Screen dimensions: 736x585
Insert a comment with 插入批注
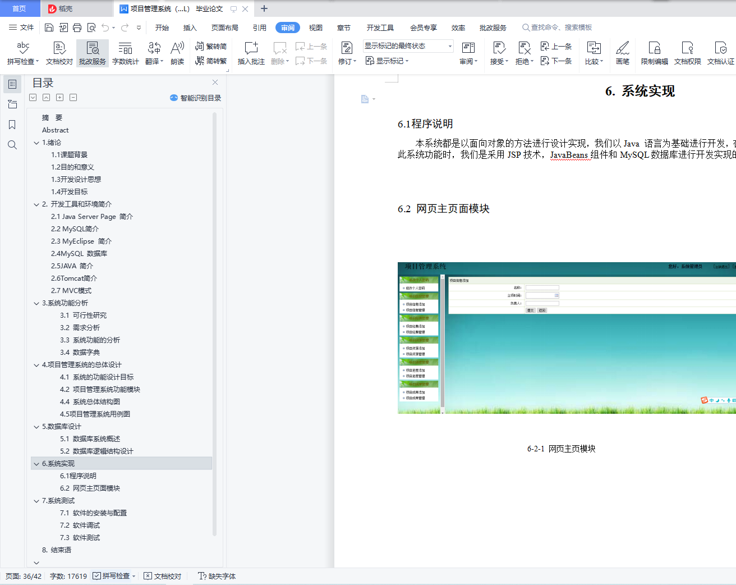pyautogui.click(x=251, y=53)
